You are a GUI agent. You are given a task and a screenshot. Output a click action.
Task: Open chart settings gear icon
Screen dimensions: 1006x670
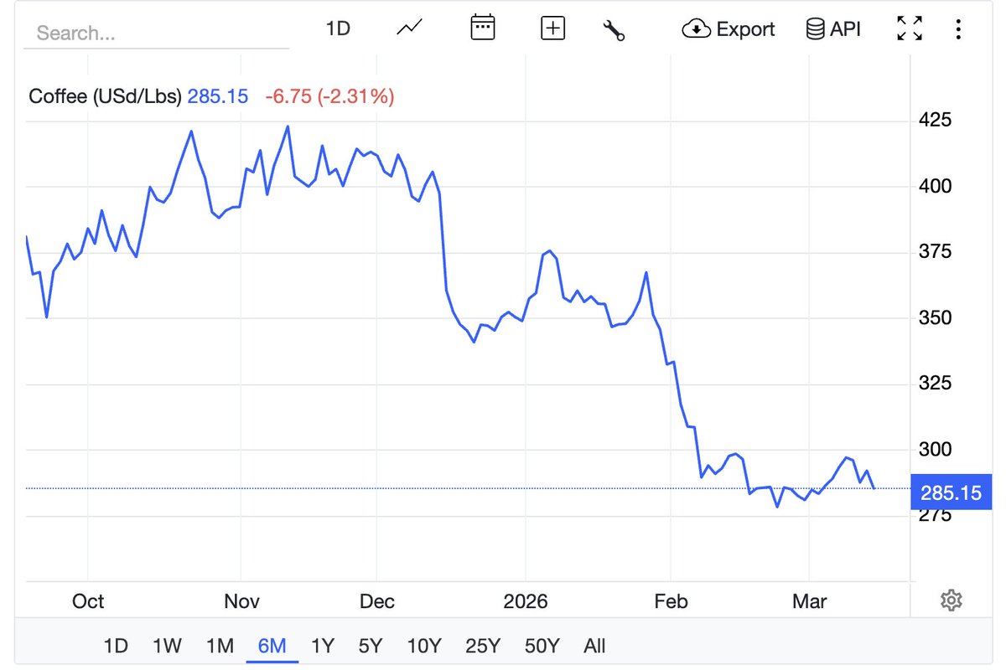click(951, 600)
